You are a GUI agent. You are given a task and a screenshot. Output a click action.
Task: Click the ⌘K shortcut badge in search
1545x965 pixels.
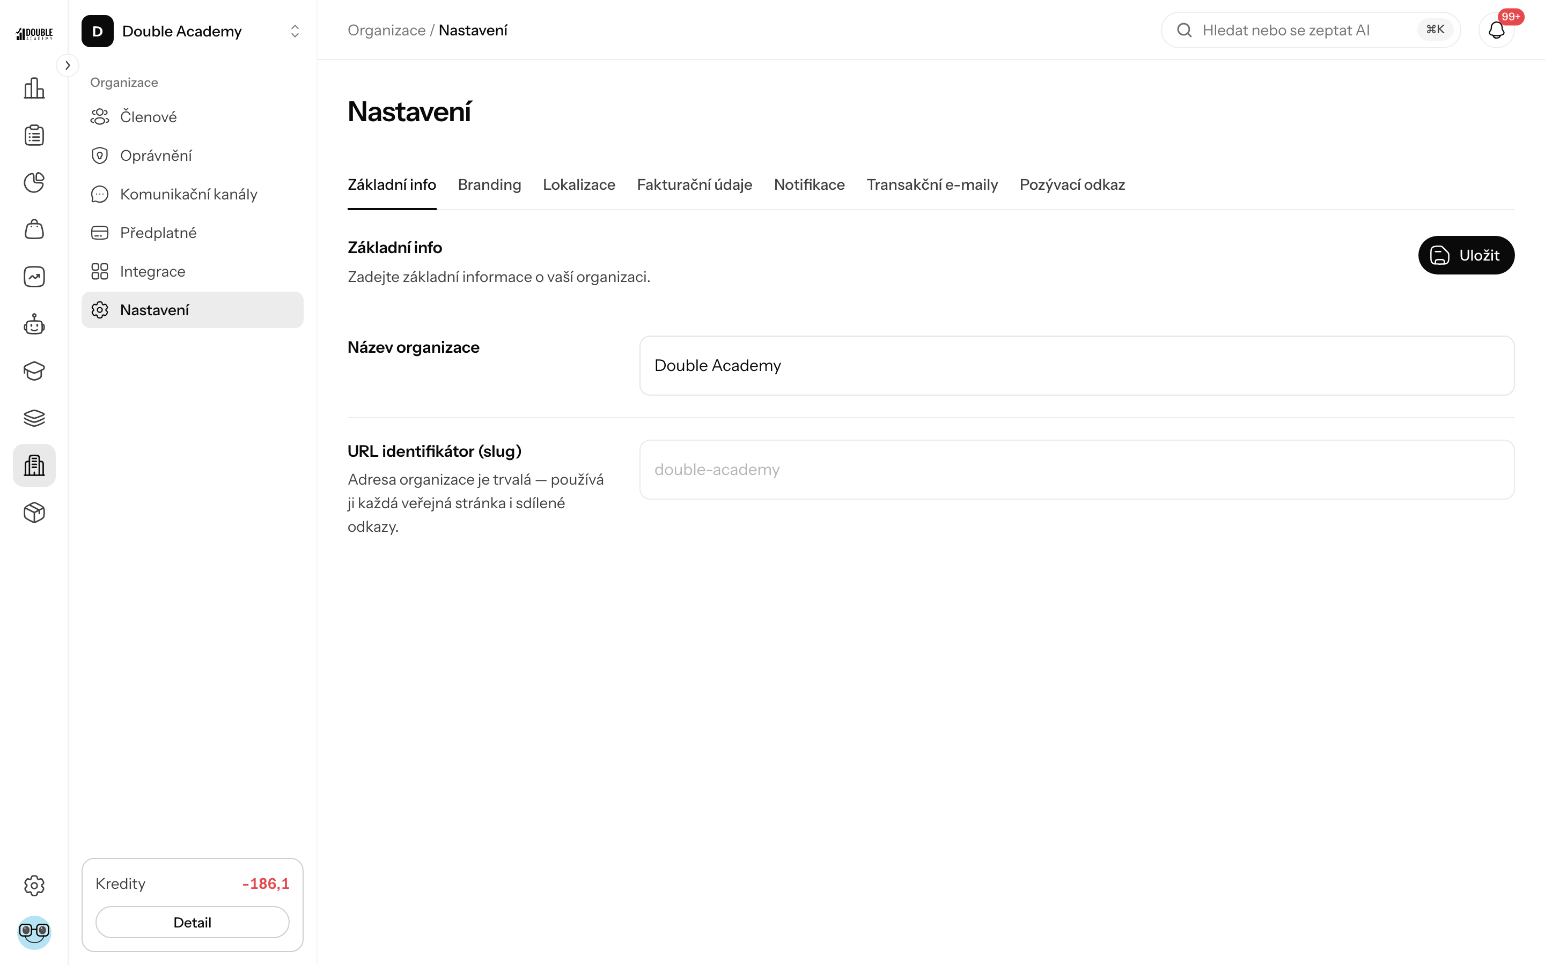tap(1435, 30)
